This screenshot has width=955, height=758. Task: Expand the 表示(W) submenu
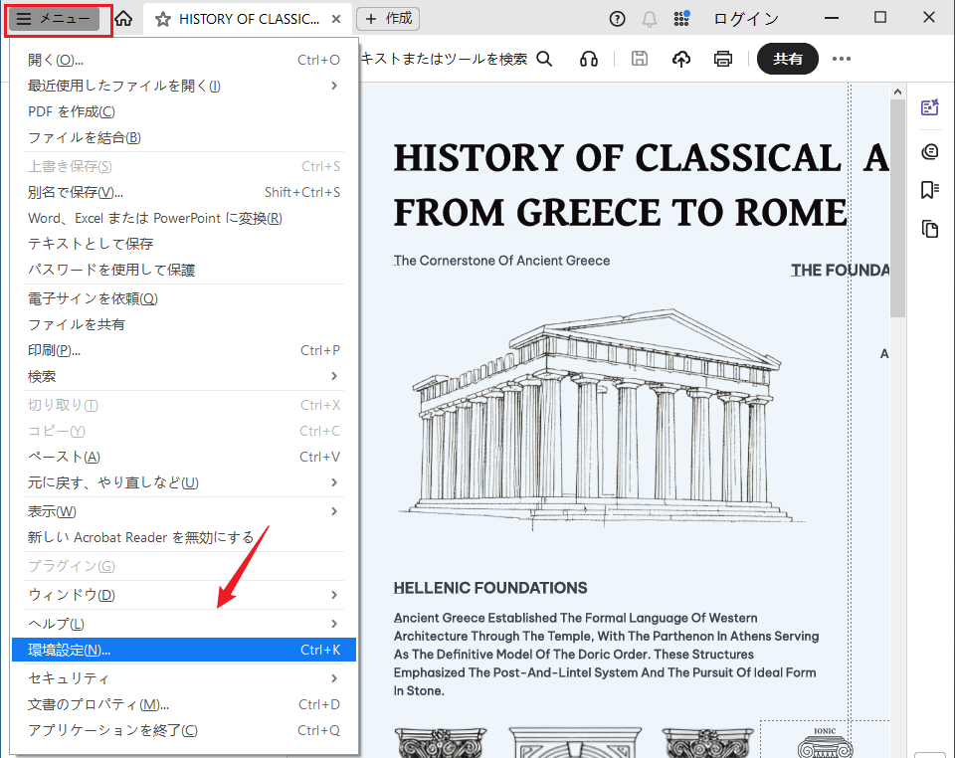point(183,511)
